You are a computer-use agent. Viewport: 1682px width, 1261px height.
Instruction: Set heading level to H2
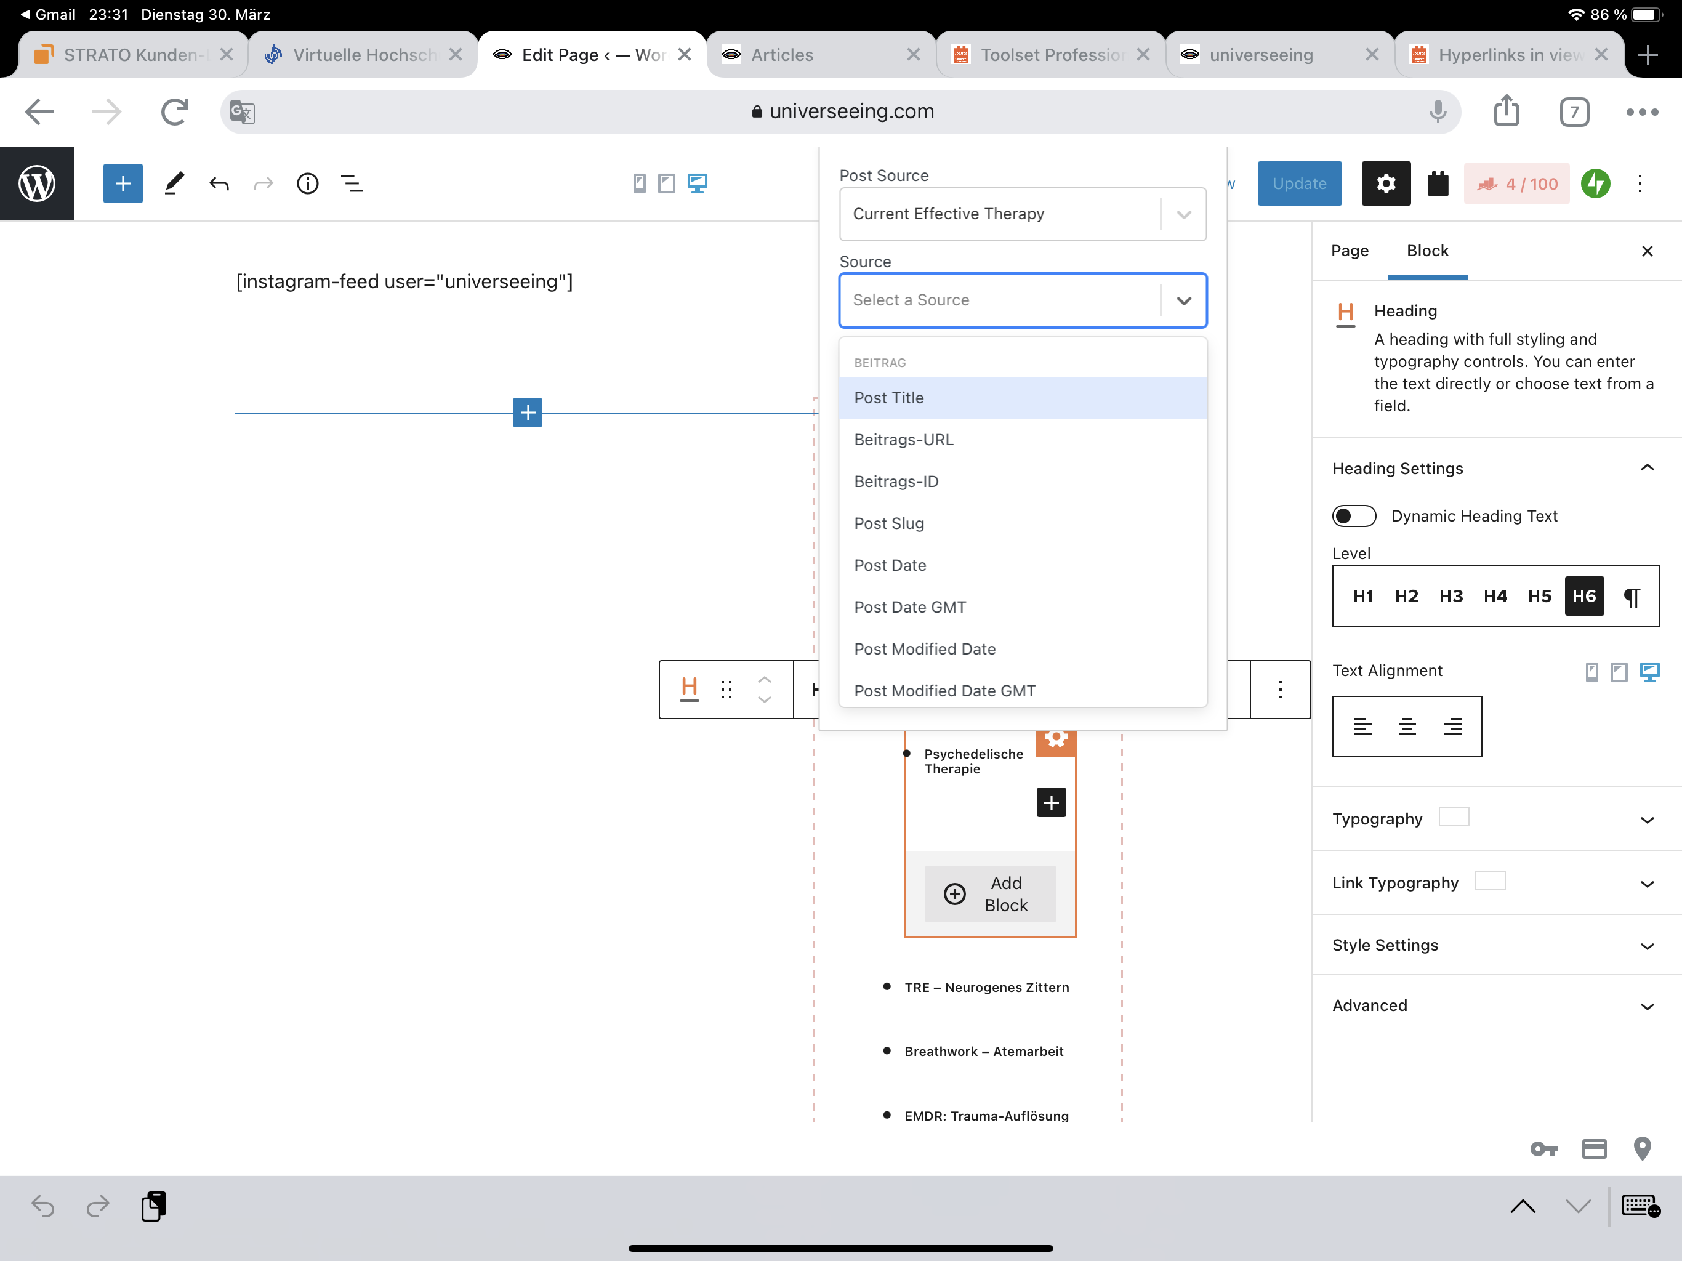(x=1407, y=595)
